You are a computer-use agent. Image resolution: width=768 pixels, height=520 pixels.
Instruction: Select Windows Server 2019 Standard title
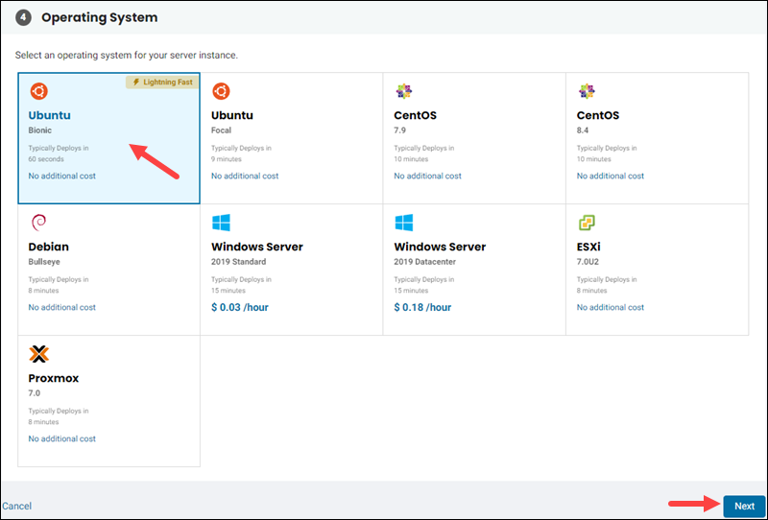(257, 247)
